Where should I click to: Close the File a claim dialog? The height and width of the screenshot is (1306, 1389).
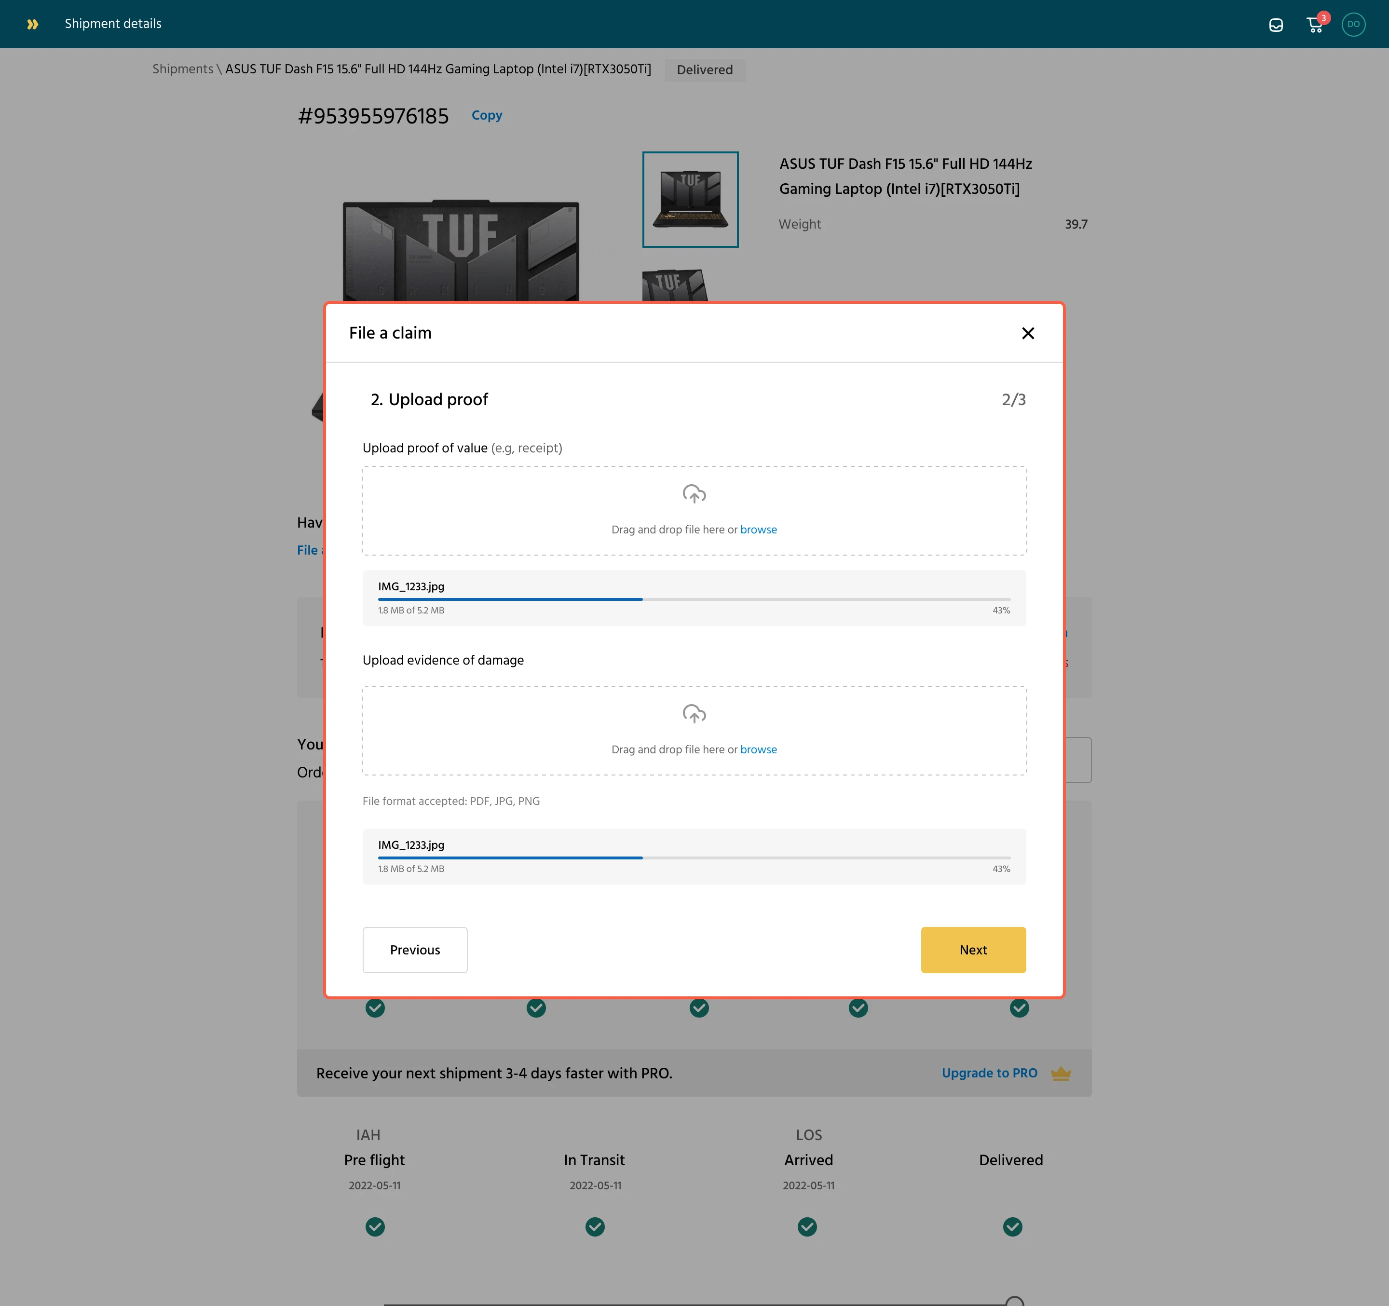[1027, 333]
